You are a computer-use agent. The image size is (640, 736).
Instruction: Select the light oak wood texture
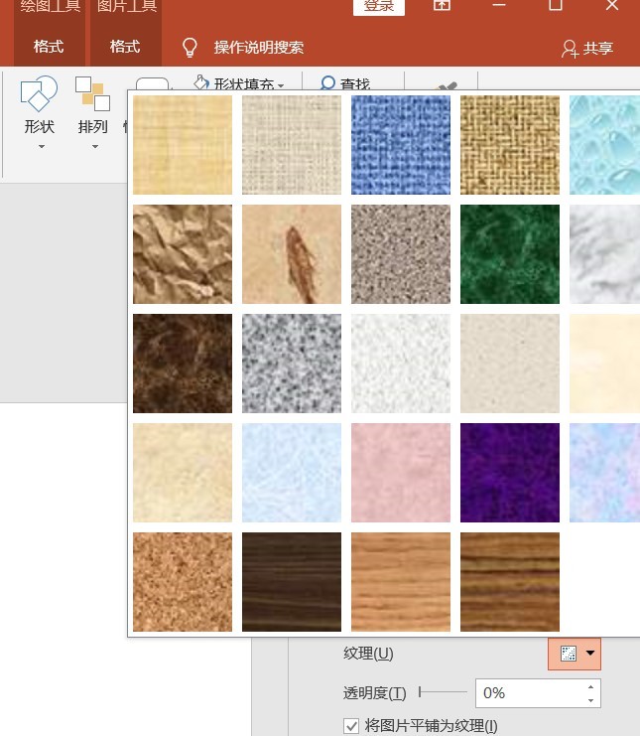click(x=401, y=582)
